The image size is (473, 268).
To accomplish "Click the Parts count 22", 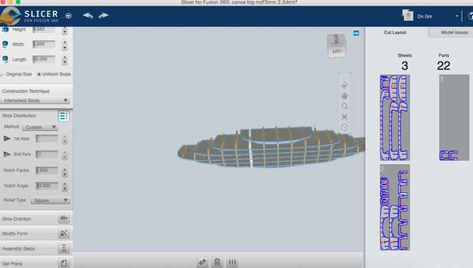I will click(x=444, y=66).
